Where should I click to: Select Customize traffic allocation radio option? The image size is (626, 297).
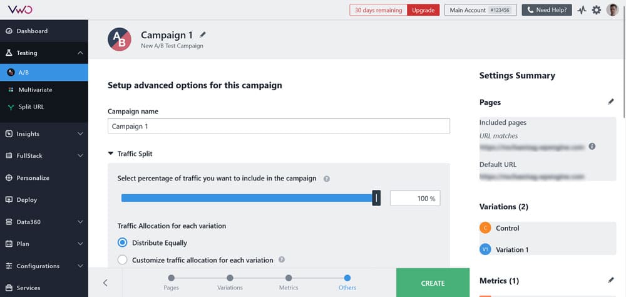123,259
